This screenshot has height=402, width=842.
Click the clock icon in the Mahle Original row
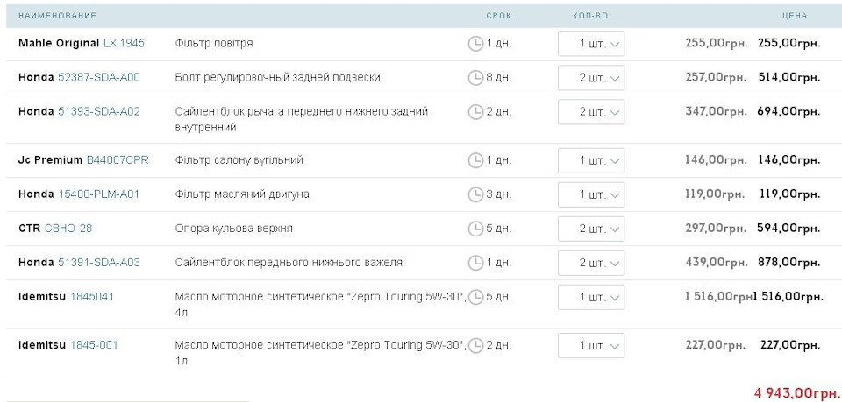point(475,44)
